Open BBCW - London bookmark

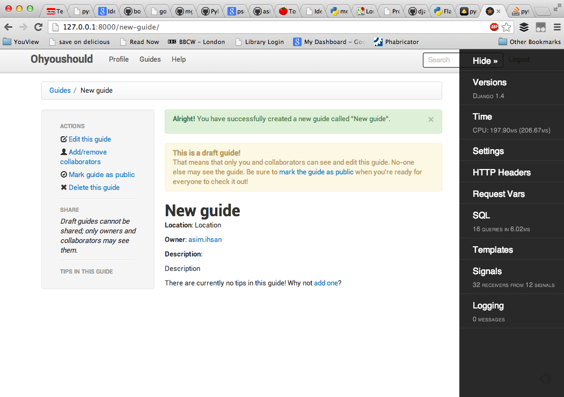[196, 42]
